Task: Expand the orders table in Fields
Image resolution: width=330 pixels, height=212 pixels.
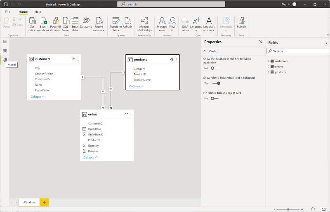Action: point(269,67)
